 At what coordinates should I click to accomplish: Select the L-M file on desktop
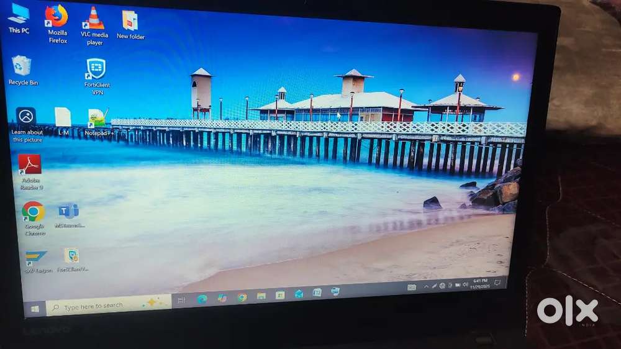(63, 117)
